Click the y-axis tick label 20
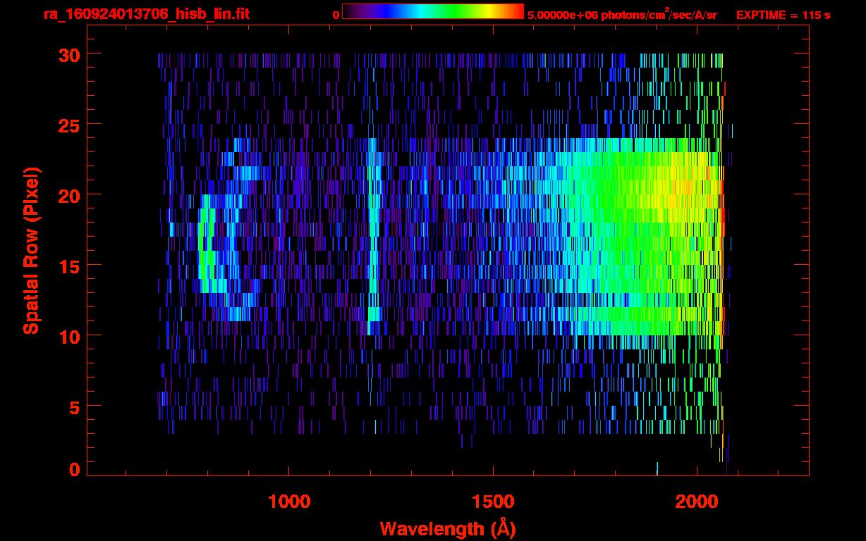866x541 pixels. click(x=70, y=195)
